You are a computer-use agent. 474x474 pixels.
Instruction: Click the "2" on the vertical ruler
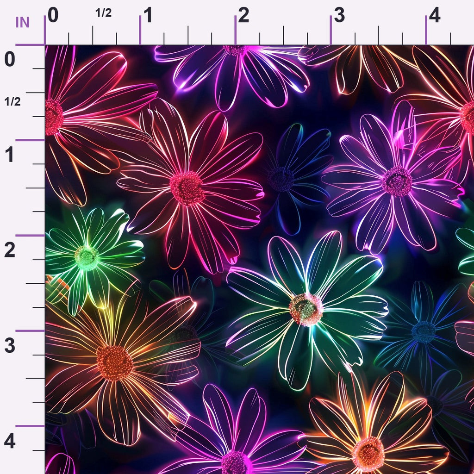pyautogui.click(x=10, y=250)
